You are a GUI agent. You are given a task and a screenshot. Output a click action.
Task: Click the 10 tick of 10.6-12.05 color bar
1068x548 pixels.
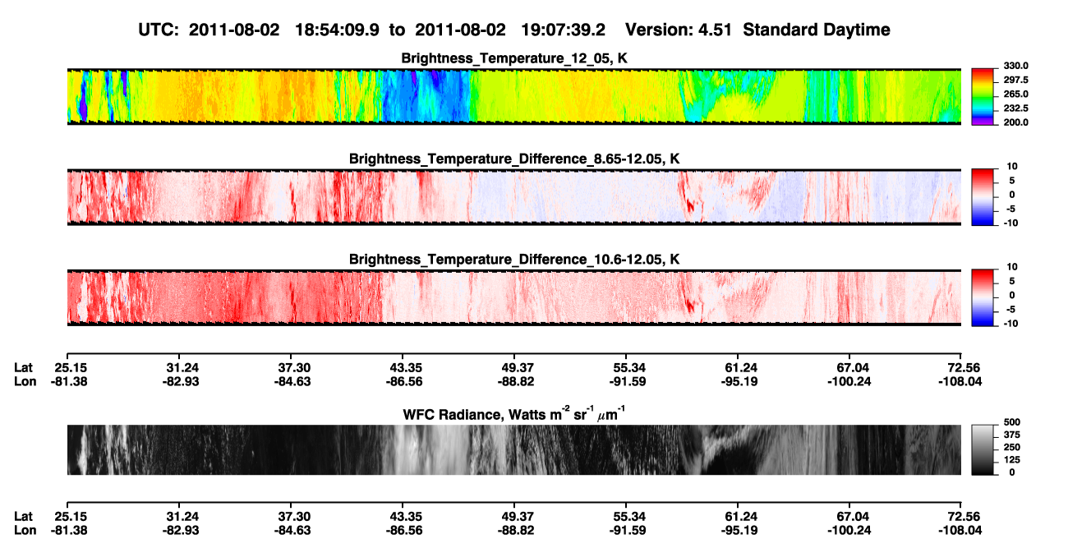click(1012, 266)
